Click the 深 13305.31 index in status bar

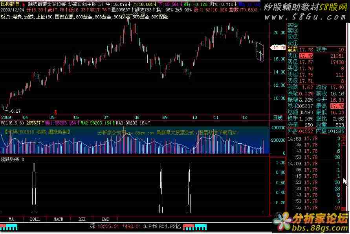pos(104,227)
